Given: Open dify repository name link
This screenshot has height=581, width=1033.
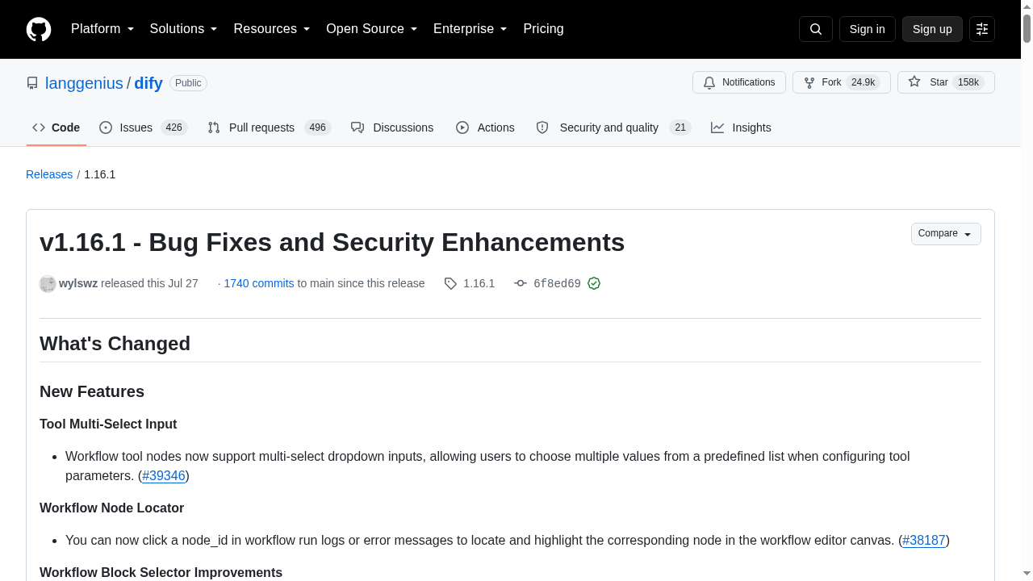Looking at the screenshot, I should coord(148,83).
